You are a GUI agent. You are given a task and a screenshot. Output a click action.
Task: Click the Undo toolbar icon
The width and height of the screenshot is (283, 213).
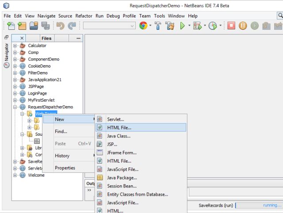[60, 26]
